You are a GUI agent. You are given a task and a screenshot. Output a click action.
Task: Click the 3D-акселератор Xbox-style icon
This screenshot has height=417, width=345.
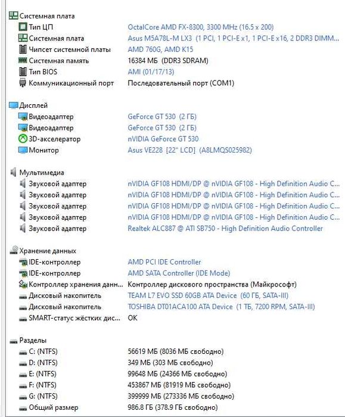click(x=23, y=139)
